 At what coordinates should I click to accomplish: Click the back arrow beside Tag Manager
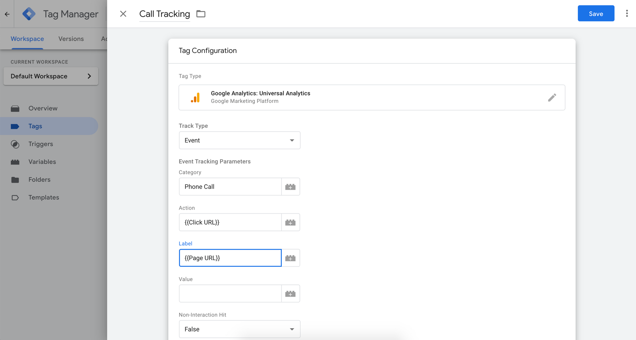[7, 14]
